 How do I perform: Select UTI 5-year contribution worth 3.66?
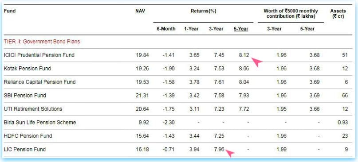314,109
